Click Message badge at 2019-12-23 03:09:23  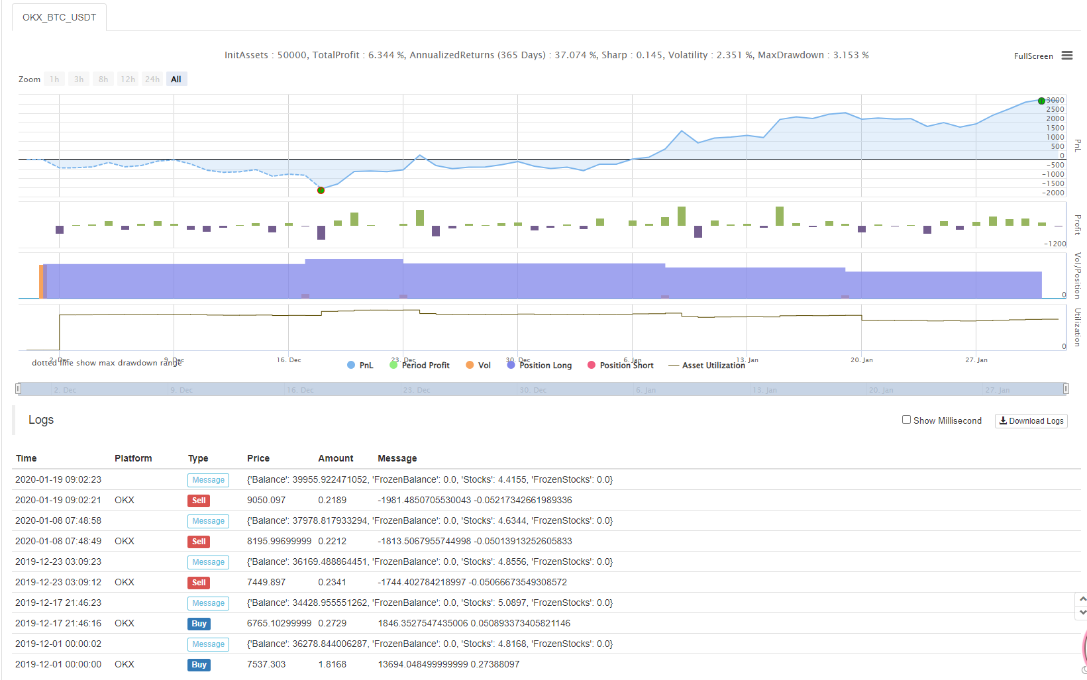click(x=208, y=562)
